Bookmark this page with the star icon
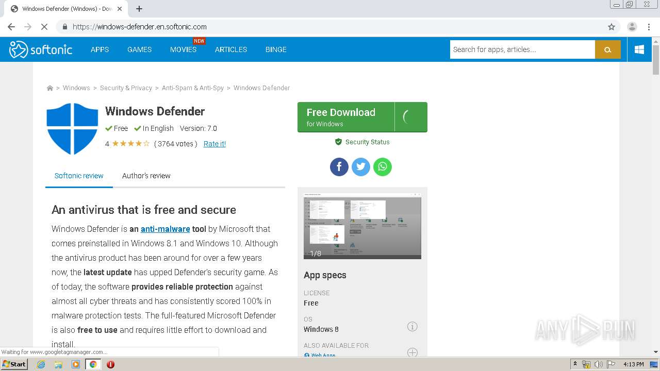 [612, 27]
